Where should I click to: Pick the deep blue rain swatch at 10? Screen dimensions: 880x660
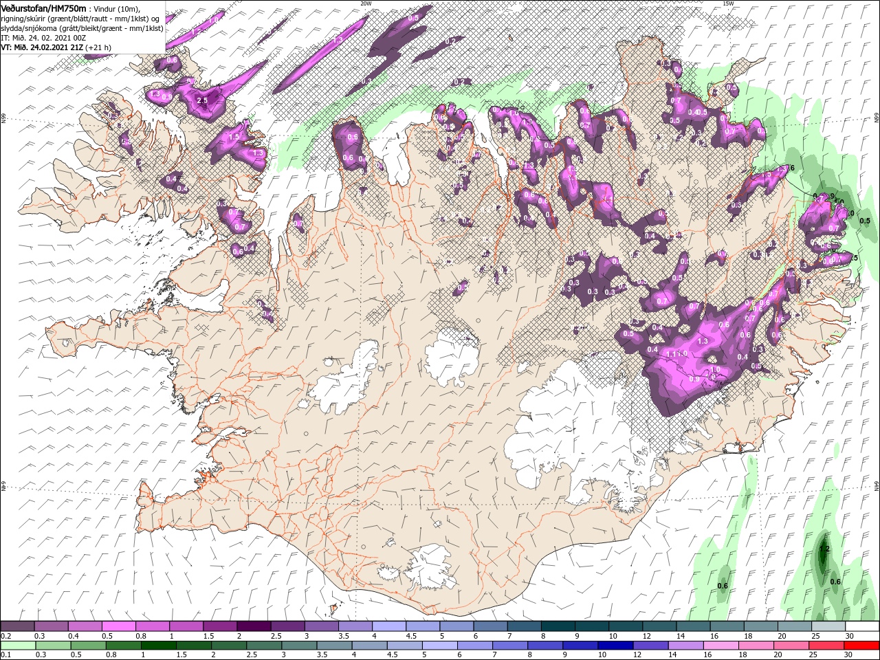click(616, 646)
